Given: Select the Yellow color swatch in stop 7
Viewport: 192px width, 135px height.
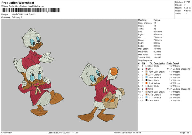Looking at the screenshot, I should click(146, 83).
